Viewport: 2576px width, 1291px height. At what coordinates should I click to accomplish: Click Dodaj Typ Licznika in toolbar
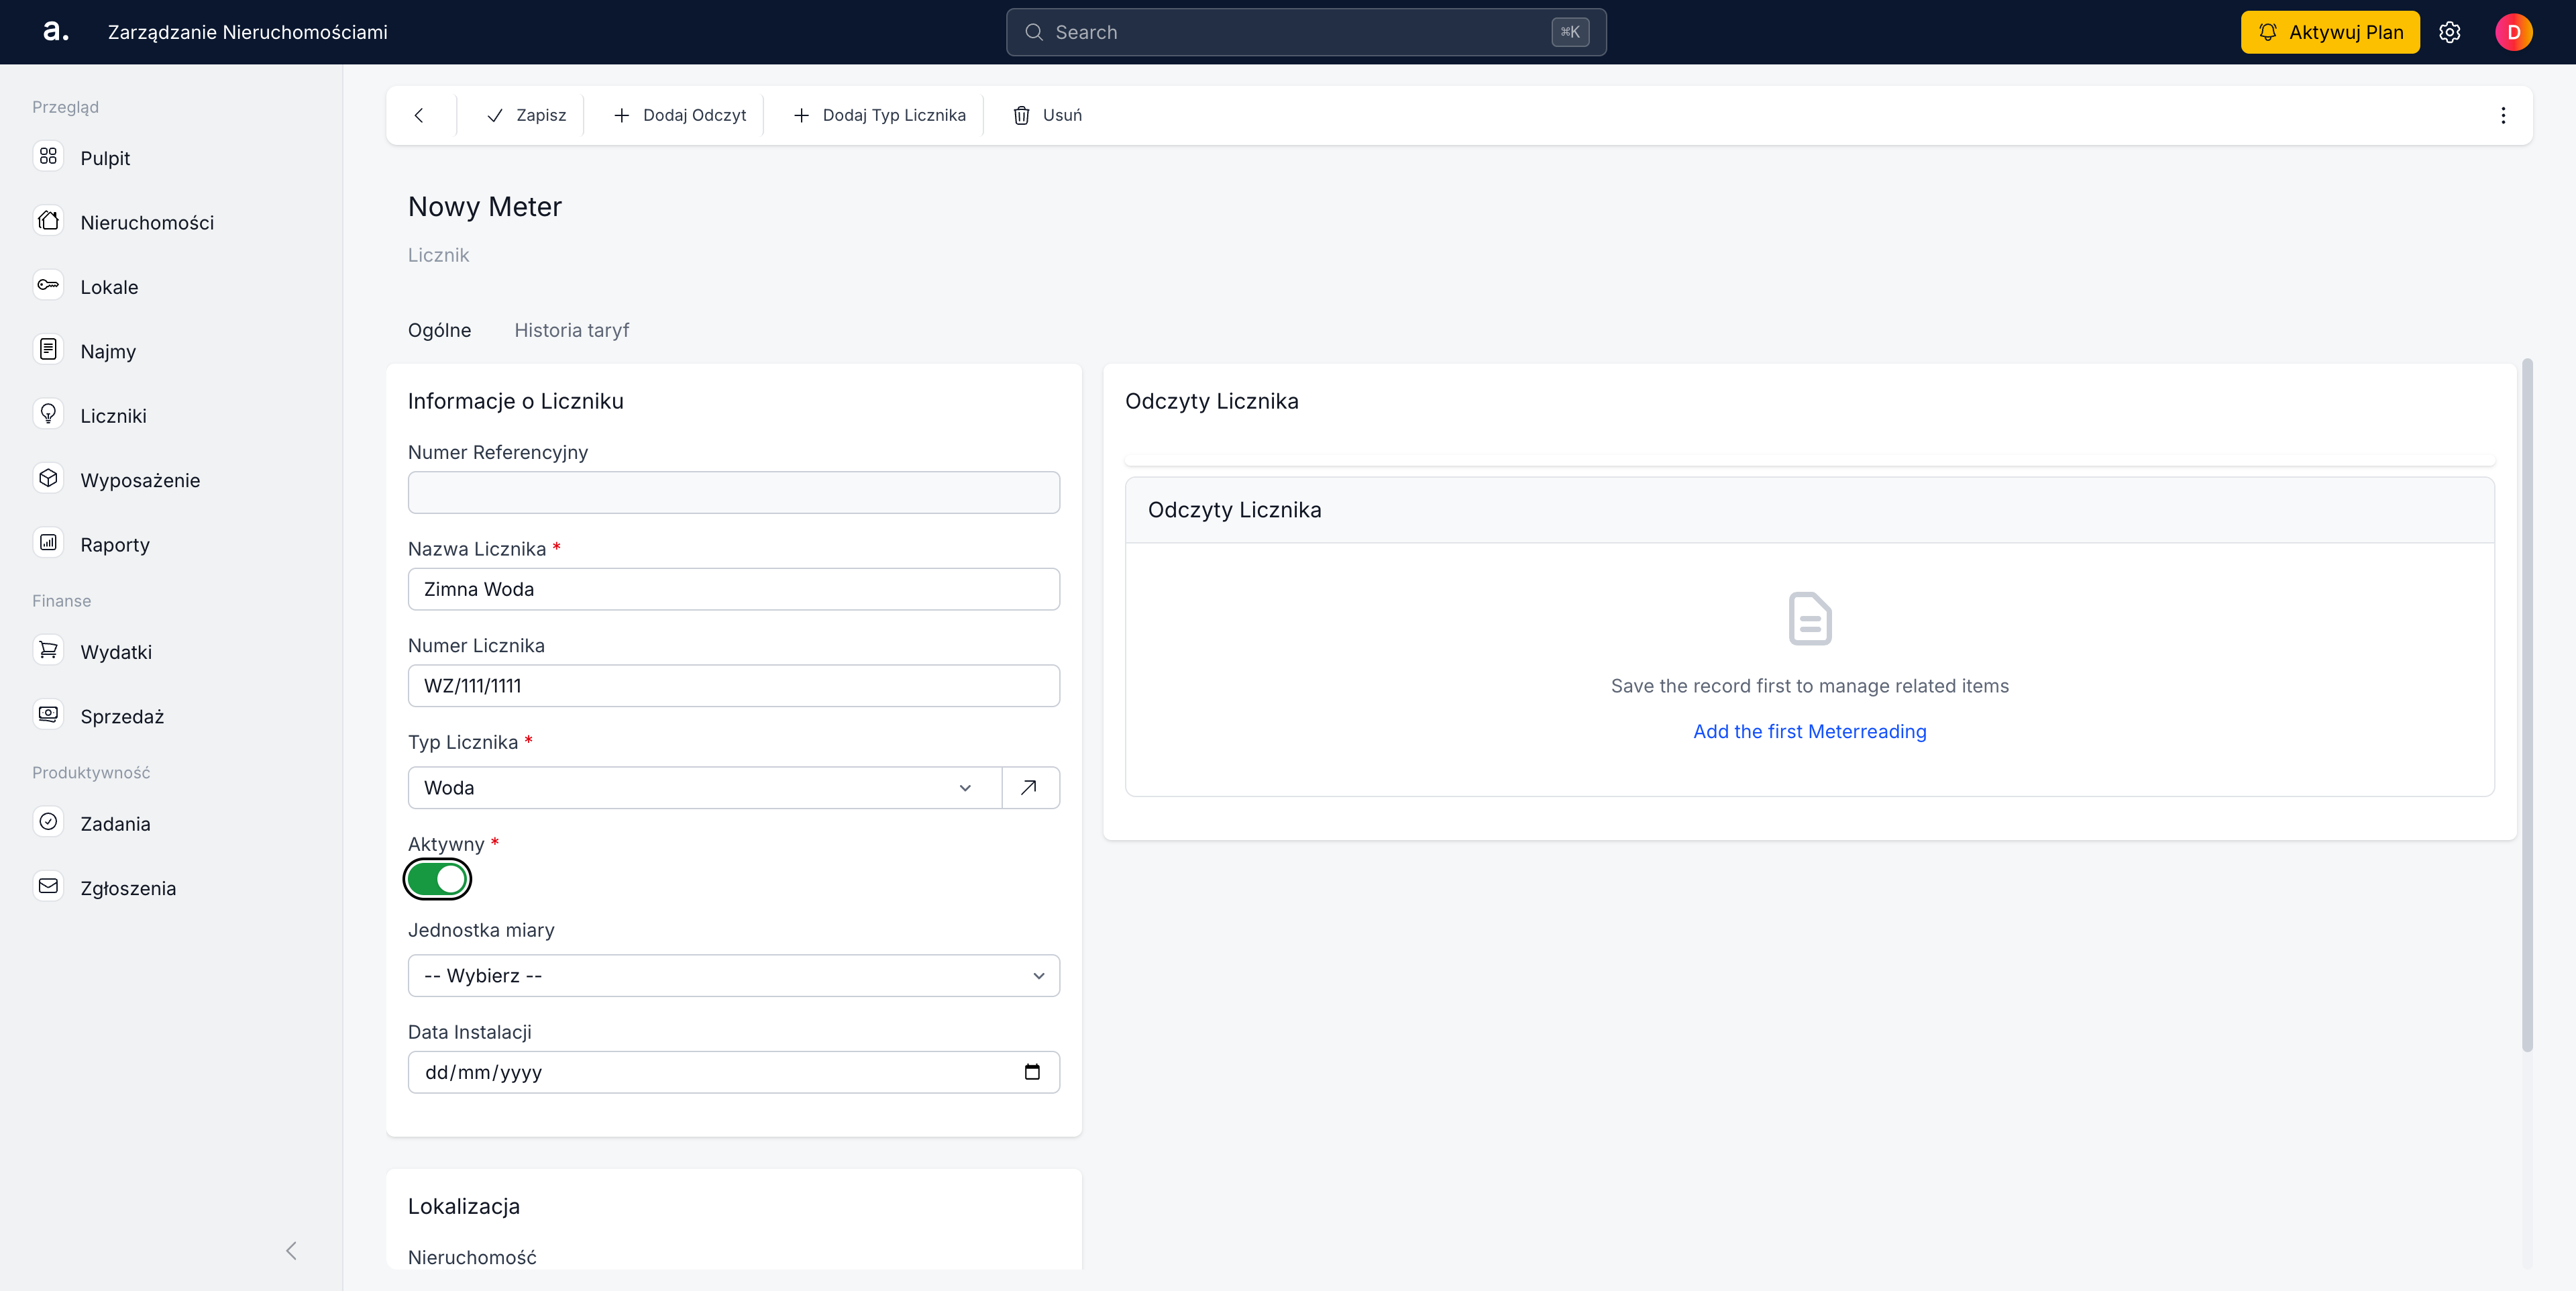(879, 115)
